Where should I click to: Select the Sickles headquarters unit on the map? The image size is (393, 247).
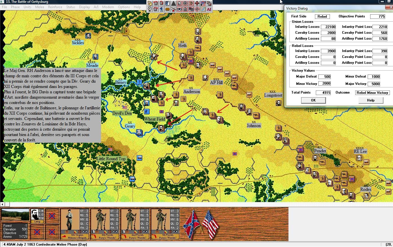click(x=88, y=36)
